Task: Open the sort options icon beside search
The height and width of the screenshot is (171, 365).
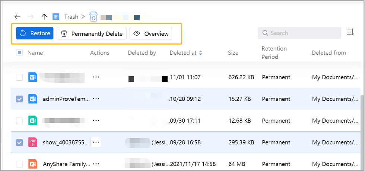Action: click(x=350, y=33)
